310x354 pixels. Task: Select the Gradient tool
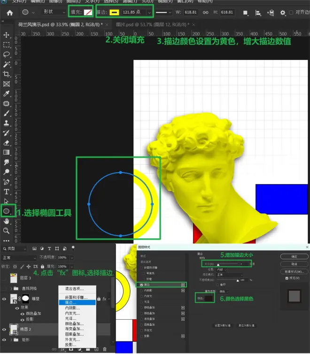click(6, 152)
